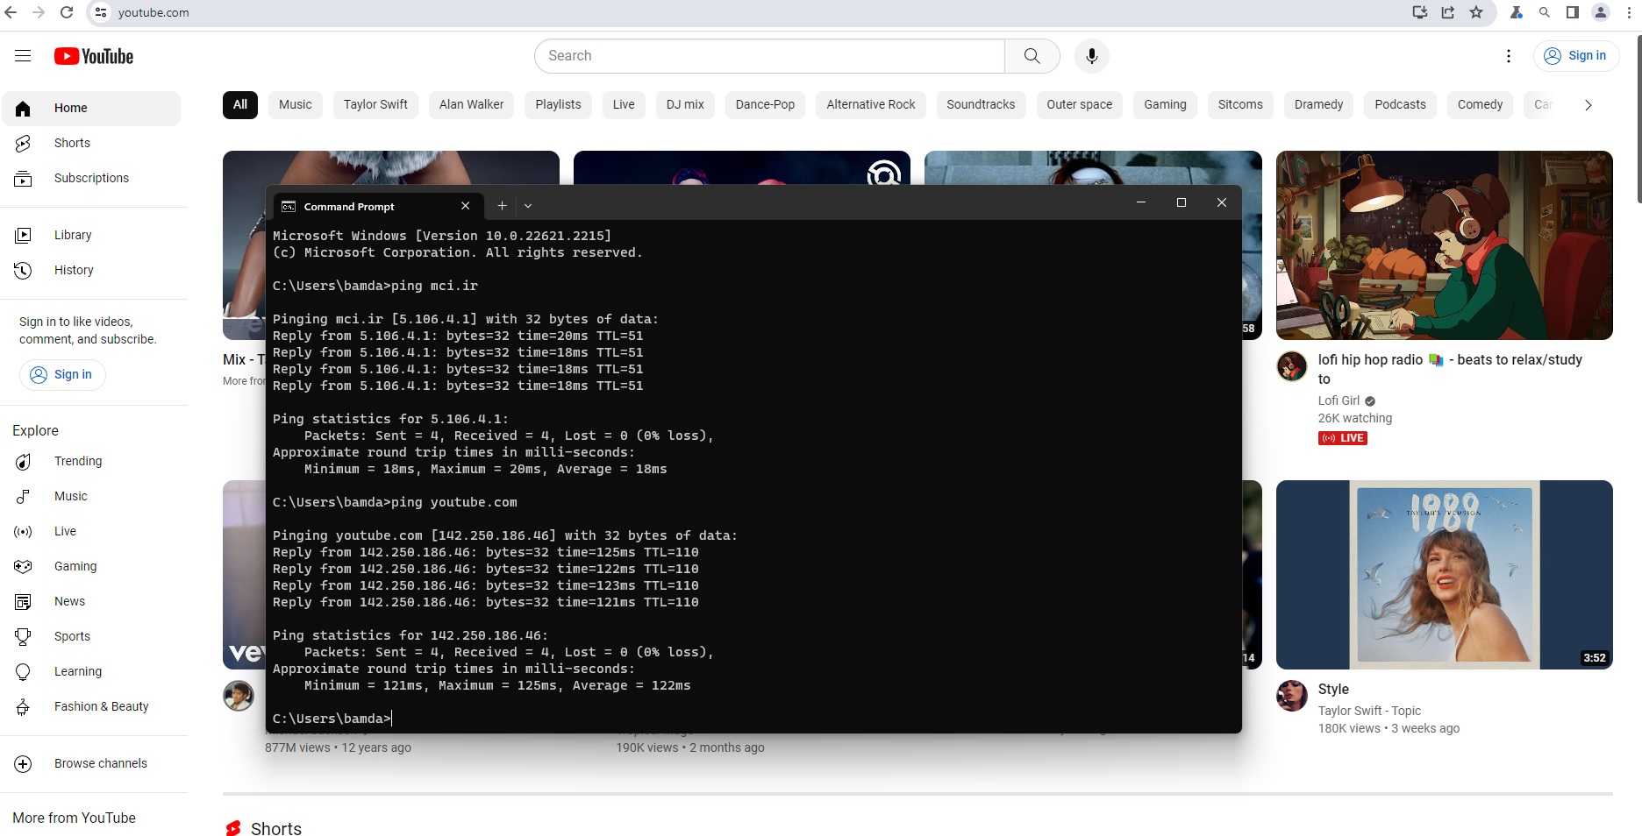This screenshot has height=836, width=1642.
Task: Show more filter chips with right arrow
Action: [x=1588, y=105]
